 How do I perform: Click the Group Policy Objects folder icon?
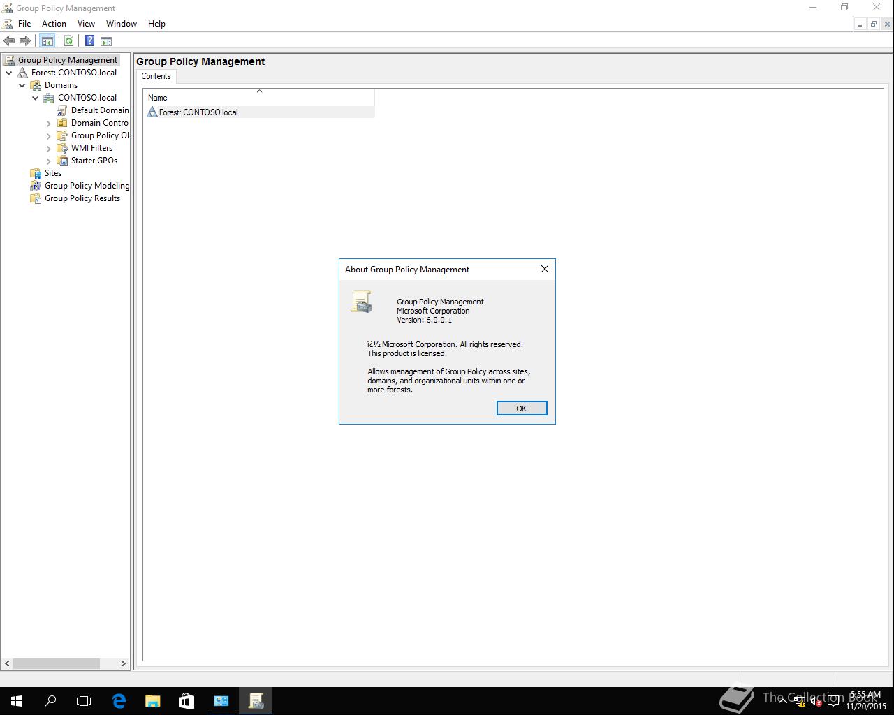click(x=62, y=135)
